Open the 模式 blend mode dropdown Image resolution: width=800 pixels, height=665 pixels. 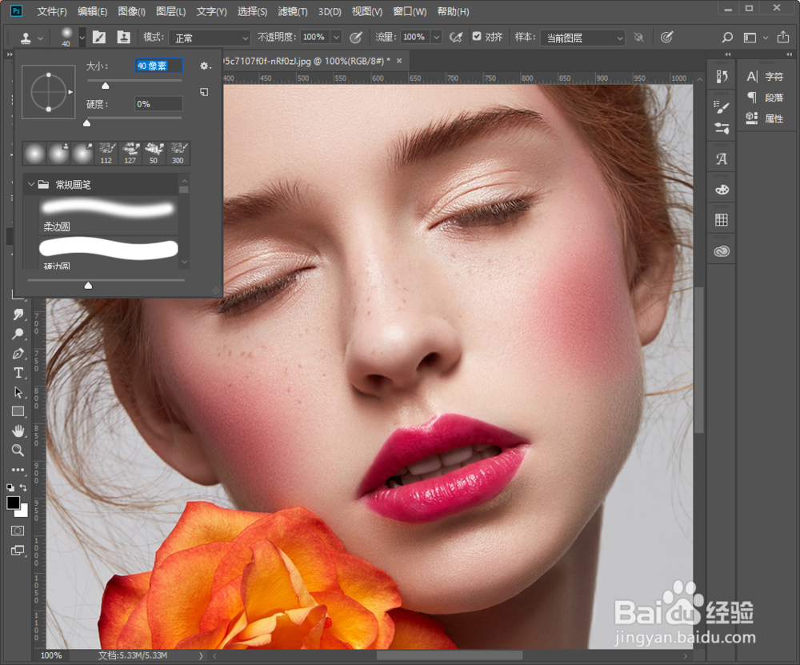pyautogui.click(x=209, y=38)
